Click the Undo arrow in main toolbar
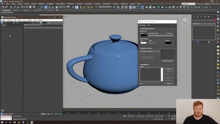The image size is (220, 124). tap(3, 7)
